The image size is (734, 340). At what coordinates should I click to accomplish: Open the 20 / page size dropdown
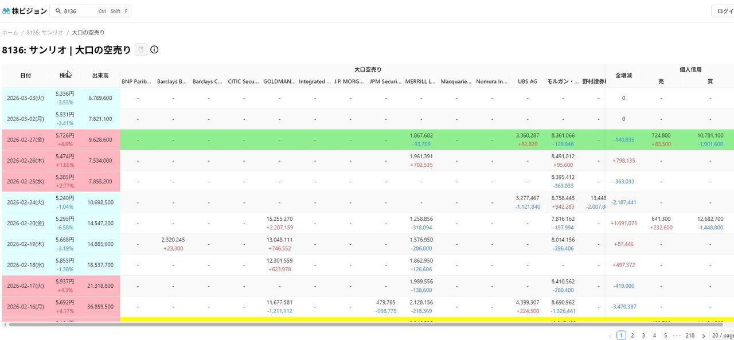pyautogui.click(x=722, y=335)
